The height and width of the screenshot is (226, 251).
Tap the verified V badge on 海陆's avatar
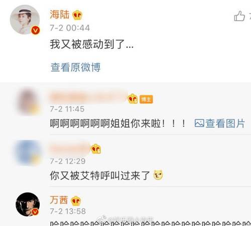(x=36, y=30)
